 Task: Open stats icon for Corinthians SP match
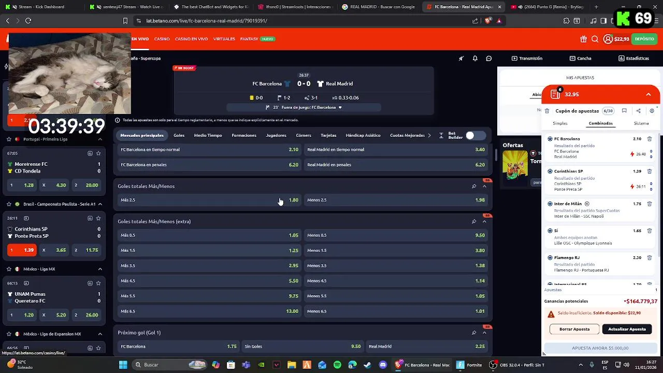[90, 218]
